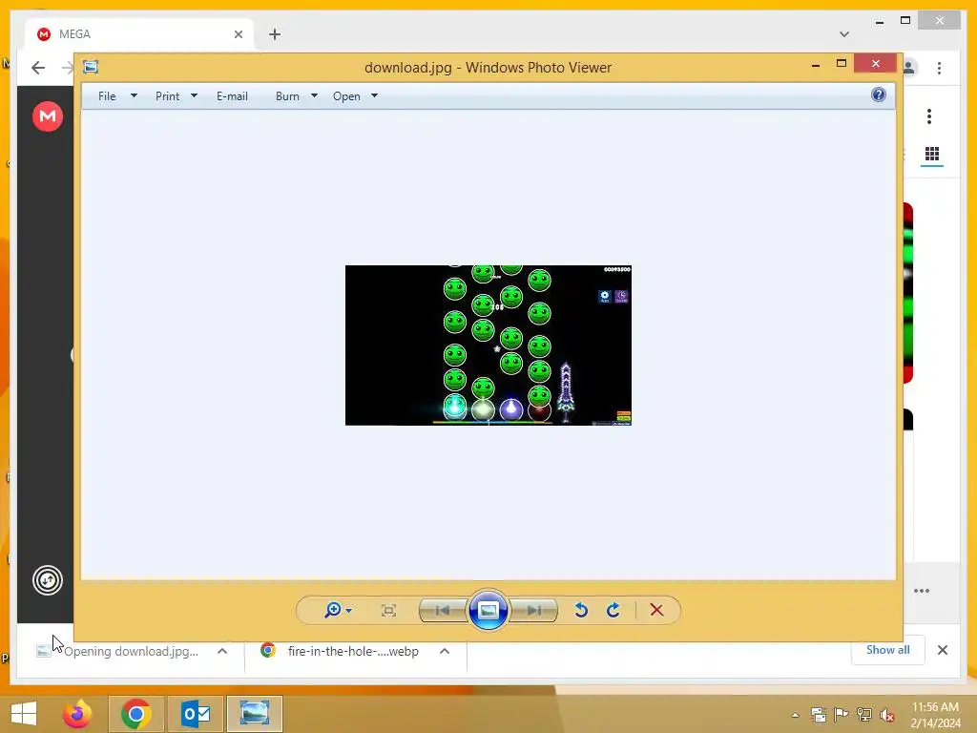This screenshot has height=733, width=977.
Task: Open the Action Center flag icon
Action: pyautogui.click(x=842, y=715)
